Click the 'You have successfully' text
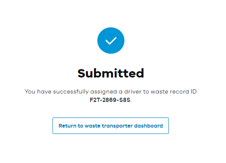Screen dimensions: 226x163 (57, 91)
